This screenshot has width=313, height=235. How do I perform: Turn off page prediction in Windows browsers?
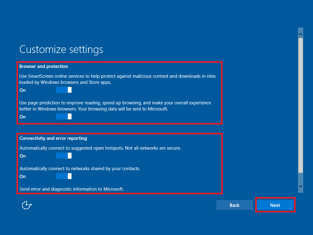click(x=64, y=116)
